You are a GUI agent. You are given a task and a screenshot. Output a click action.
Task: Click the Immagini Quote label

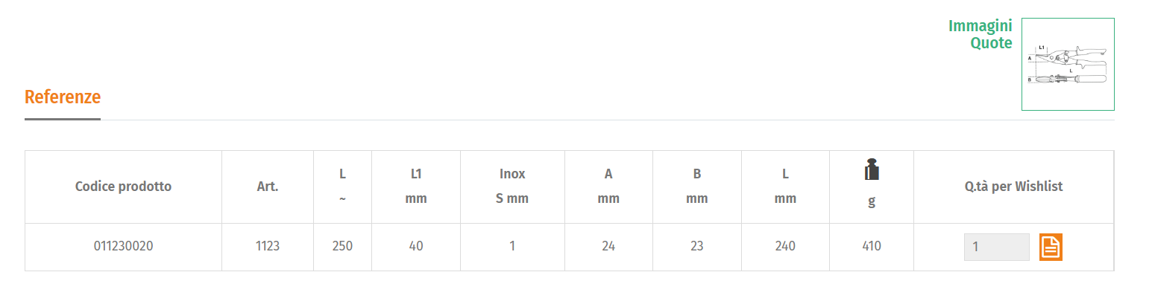coord(980,34)
